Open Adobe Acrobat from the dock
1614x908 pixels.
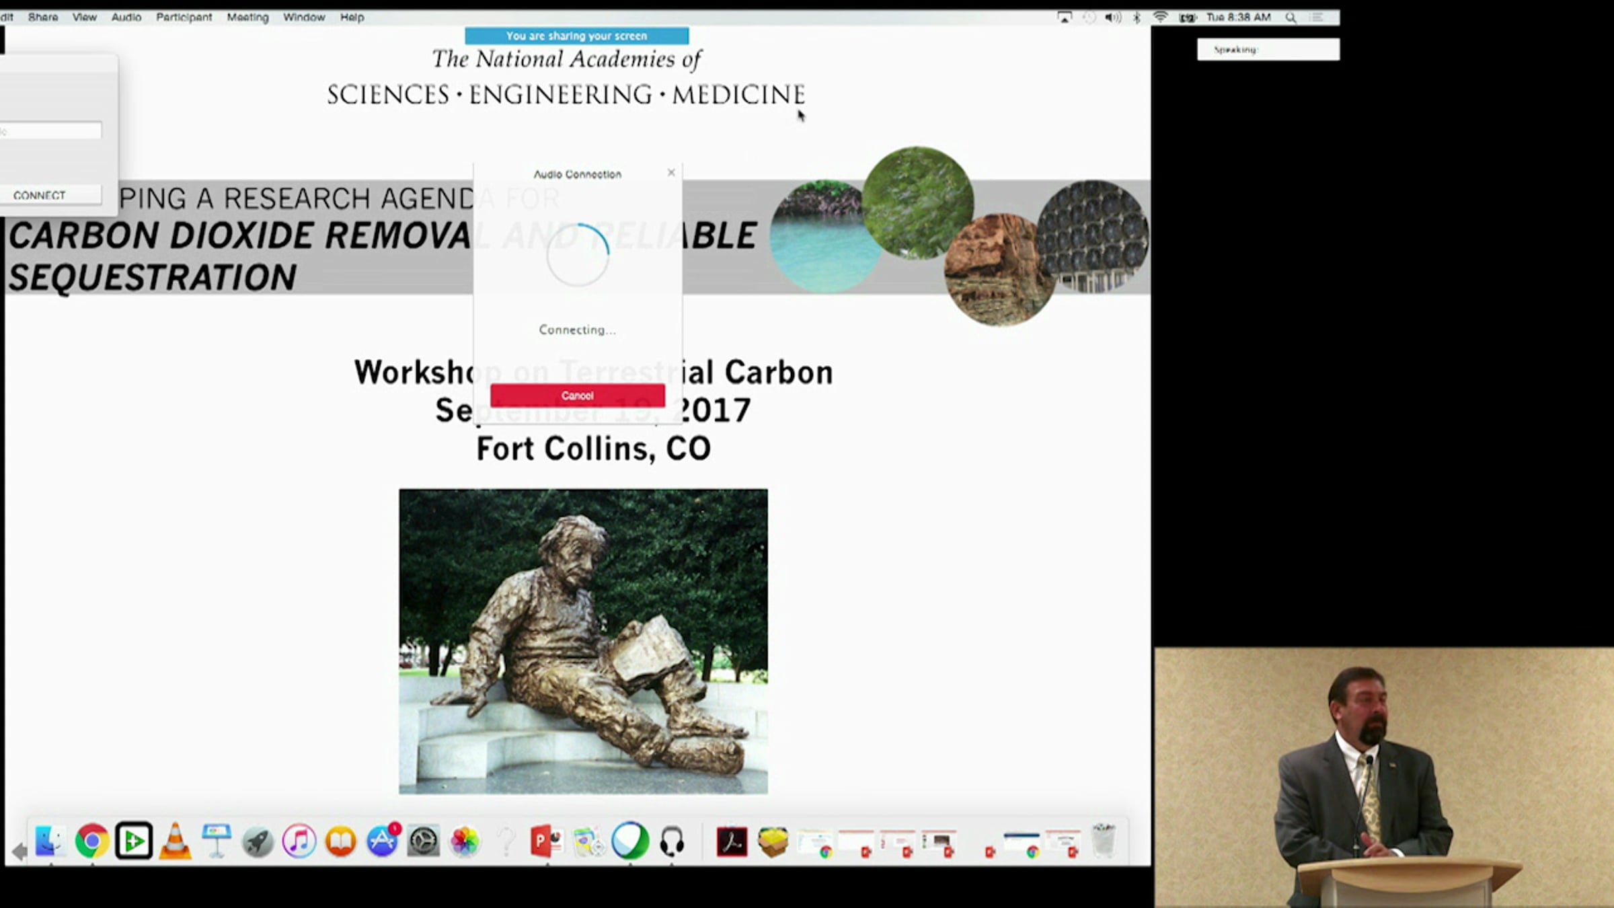[732, 841]
